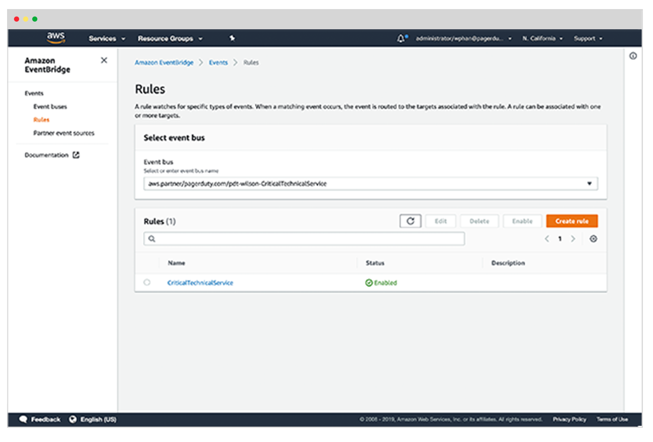
Task: Select Event buses in the sidebar
Action: point(50,106)
